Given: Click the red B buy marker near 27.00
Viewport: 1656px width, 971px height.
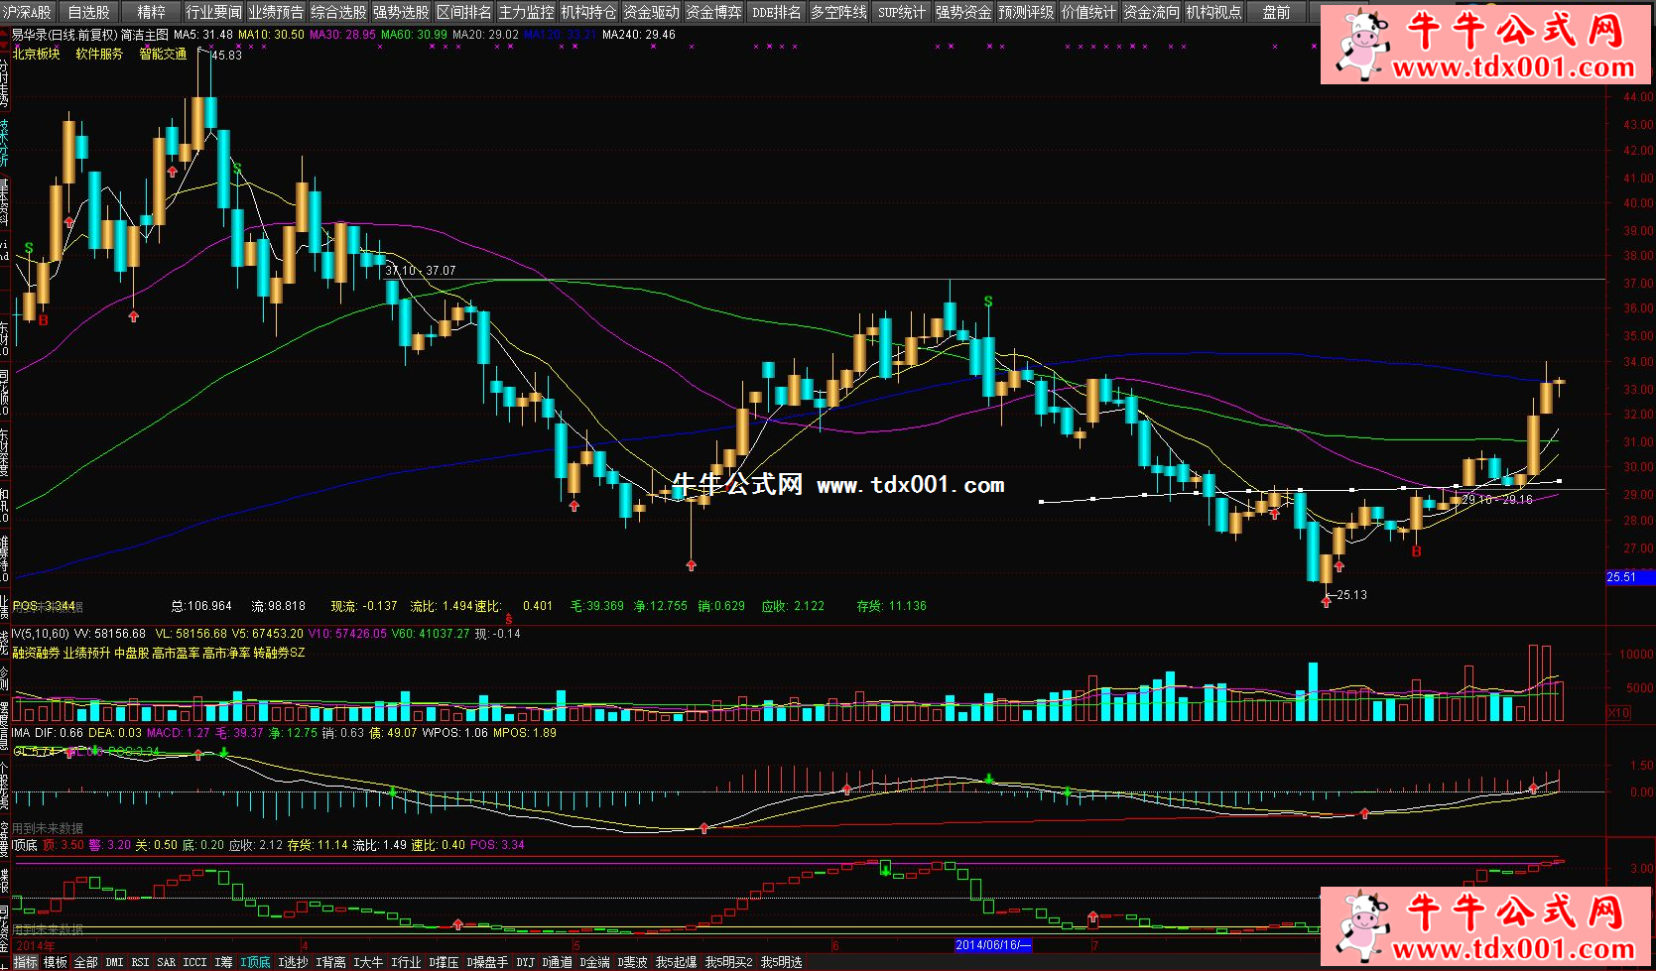Looking at the screenshot, I should pos(1416,551).
